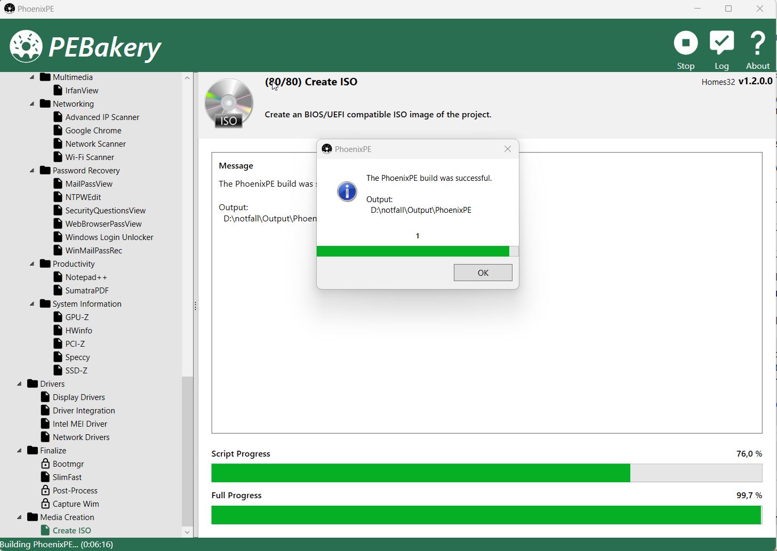Select Speccy script
This screenshot has height=551, width=777.
[78, 357]
